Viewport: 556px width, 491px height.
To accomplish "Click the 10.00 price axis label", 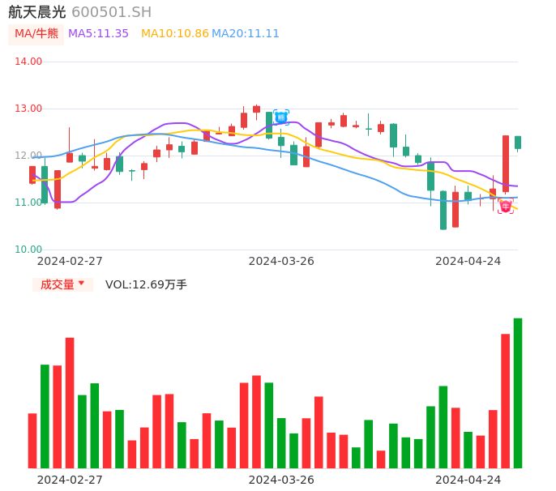I will (28, 250).
